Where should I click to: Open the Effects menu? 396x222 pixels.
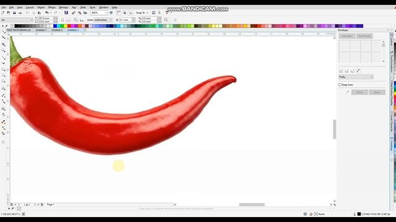point(52,7)
